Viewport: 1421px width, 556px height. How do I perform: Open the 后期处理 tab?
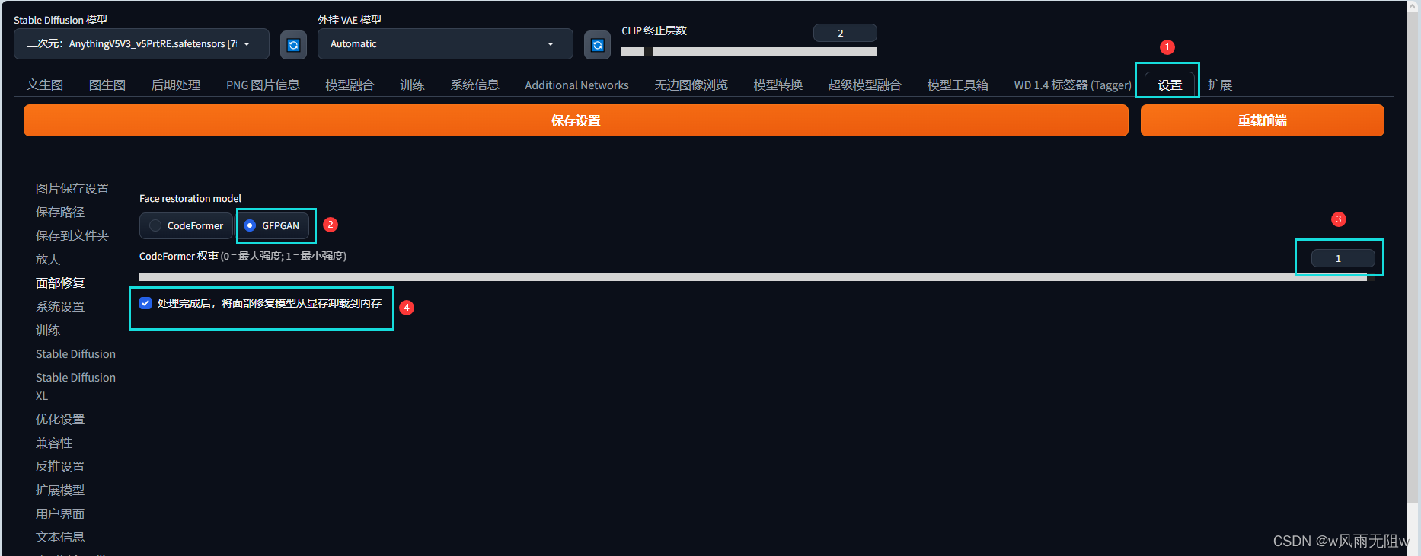tap(176, 85)
